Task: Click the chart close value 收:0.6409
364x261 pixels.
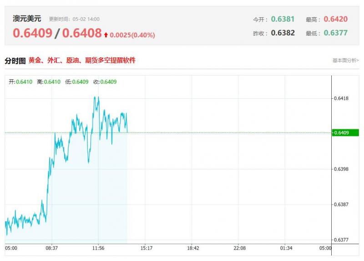Action: click(105, 82)
